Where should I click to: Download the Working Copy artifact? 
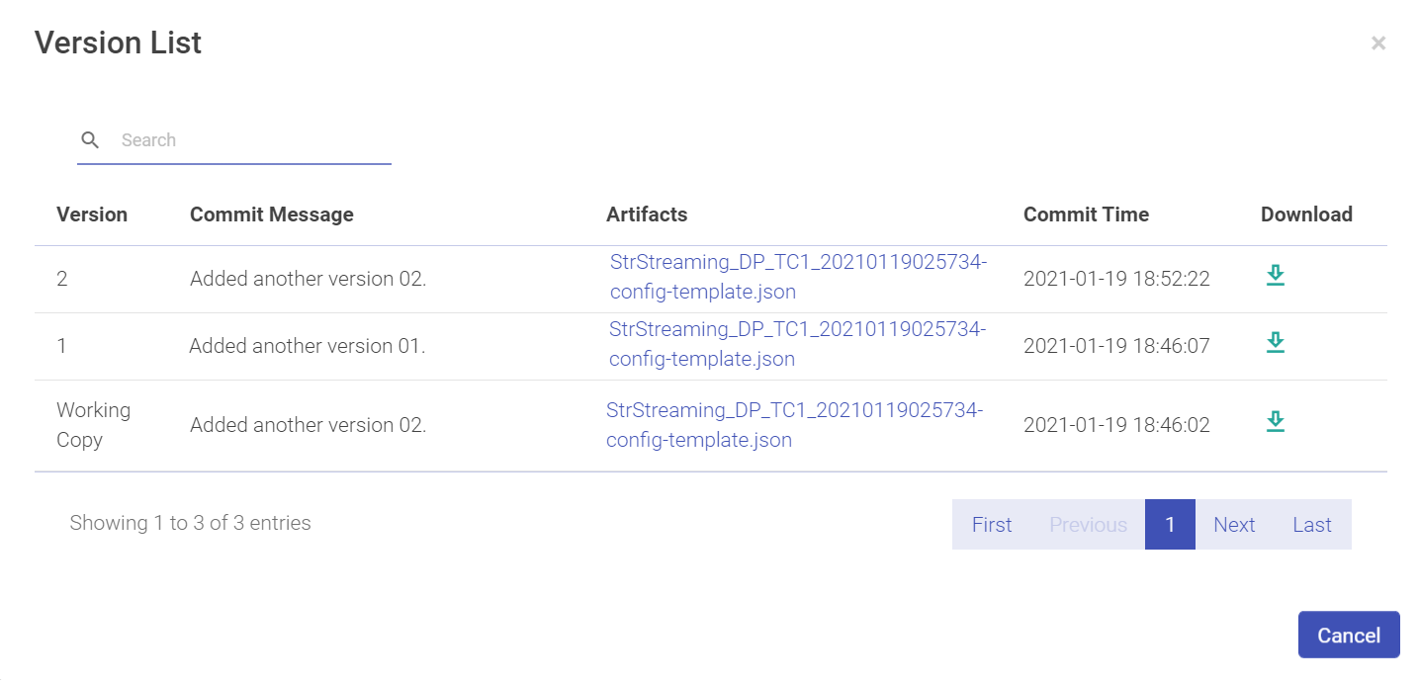1276,422
